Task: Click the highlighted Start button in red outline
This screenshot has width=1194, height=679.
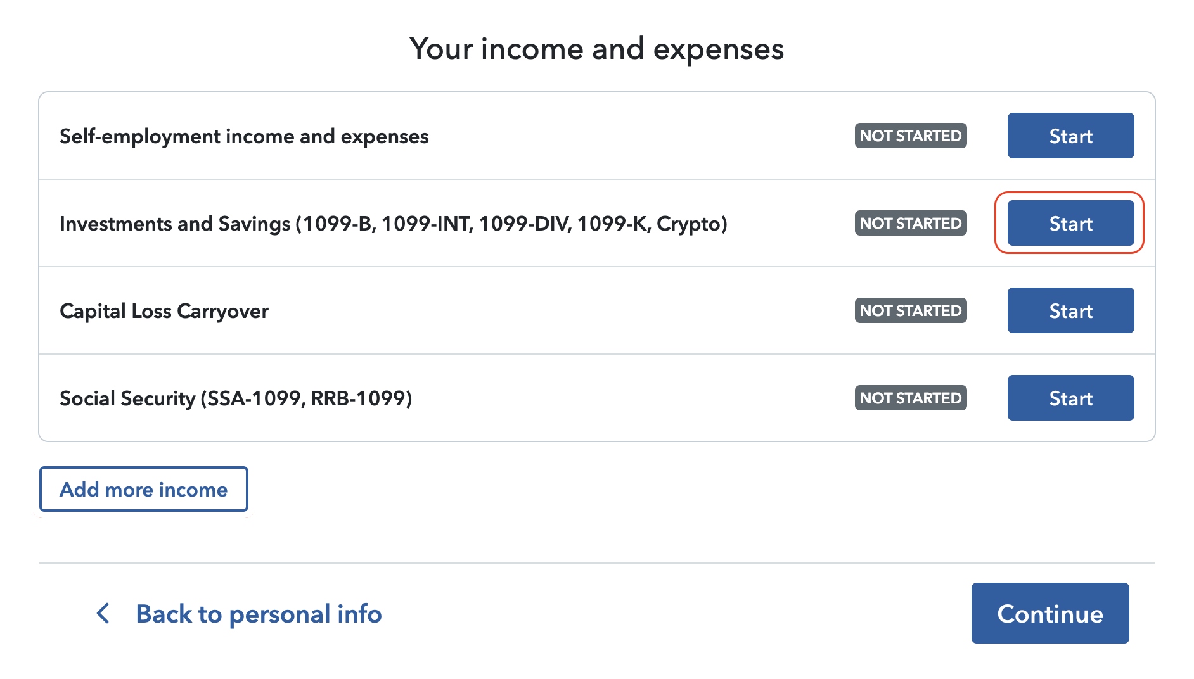Action: tap(1070, 223)
